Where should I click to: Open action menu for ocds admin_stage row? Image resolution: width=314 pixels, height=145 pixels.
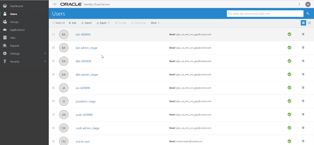303,128
